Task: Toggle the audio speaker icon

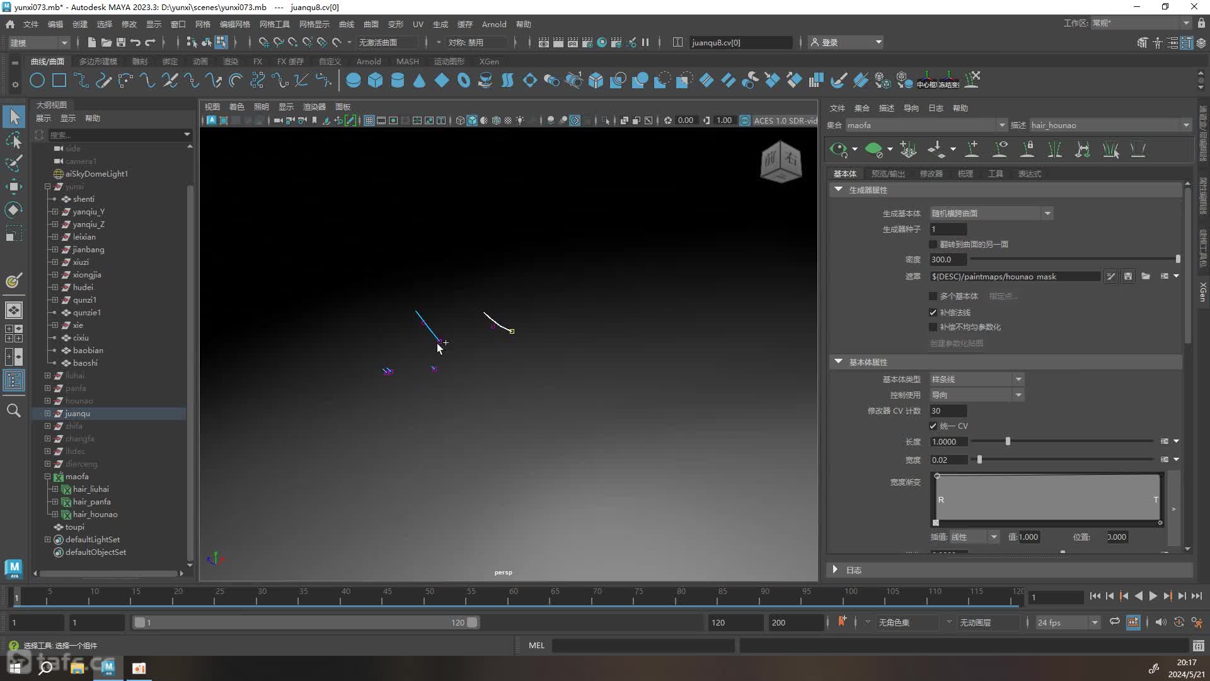Action: (x=1161, y=622)
